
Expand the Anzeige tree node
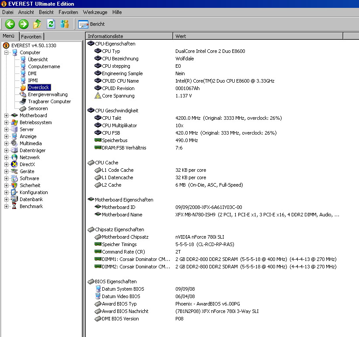coord(6,136)
